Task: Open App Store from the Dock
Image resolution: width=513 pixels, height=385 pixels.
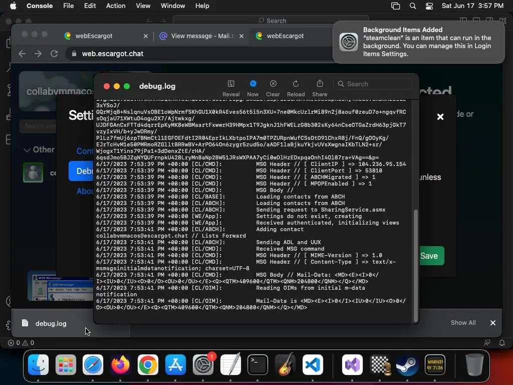Action: click(175, 364)
